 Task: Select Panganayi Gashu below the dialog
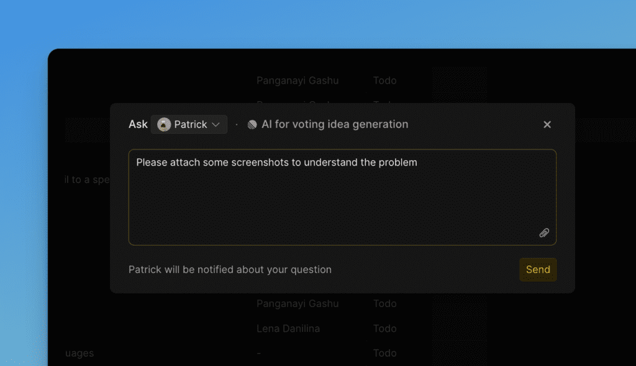coord(298,304)
